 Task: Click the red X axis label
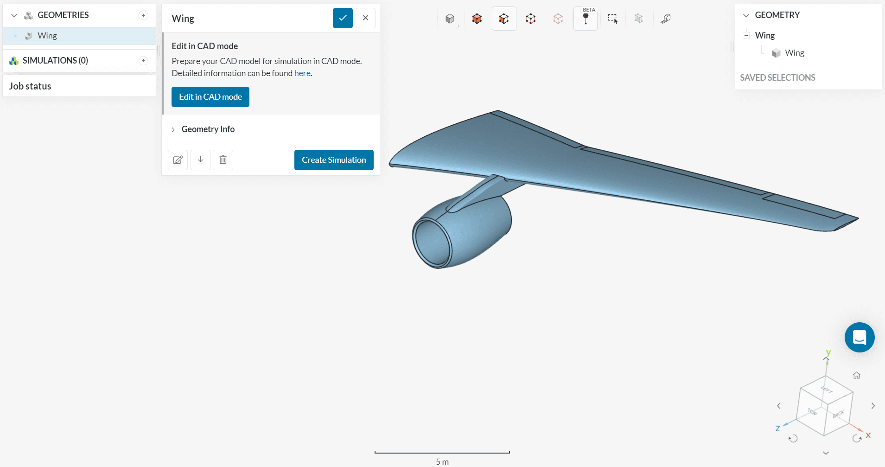868,435
